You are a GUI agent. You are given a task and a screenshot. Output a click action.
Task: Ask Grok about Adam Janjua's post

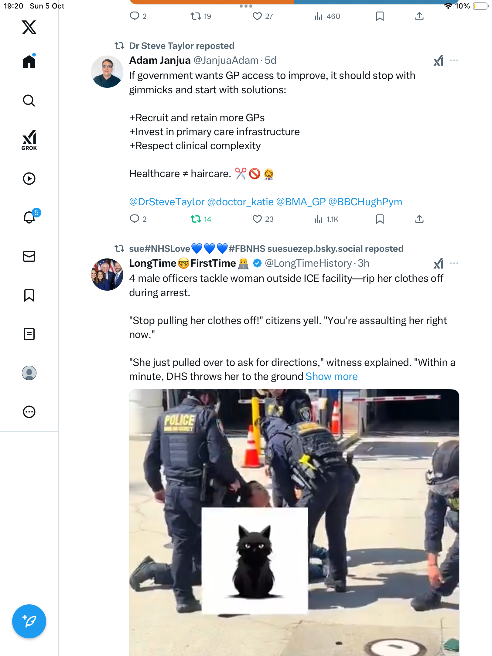pos(438,60)
